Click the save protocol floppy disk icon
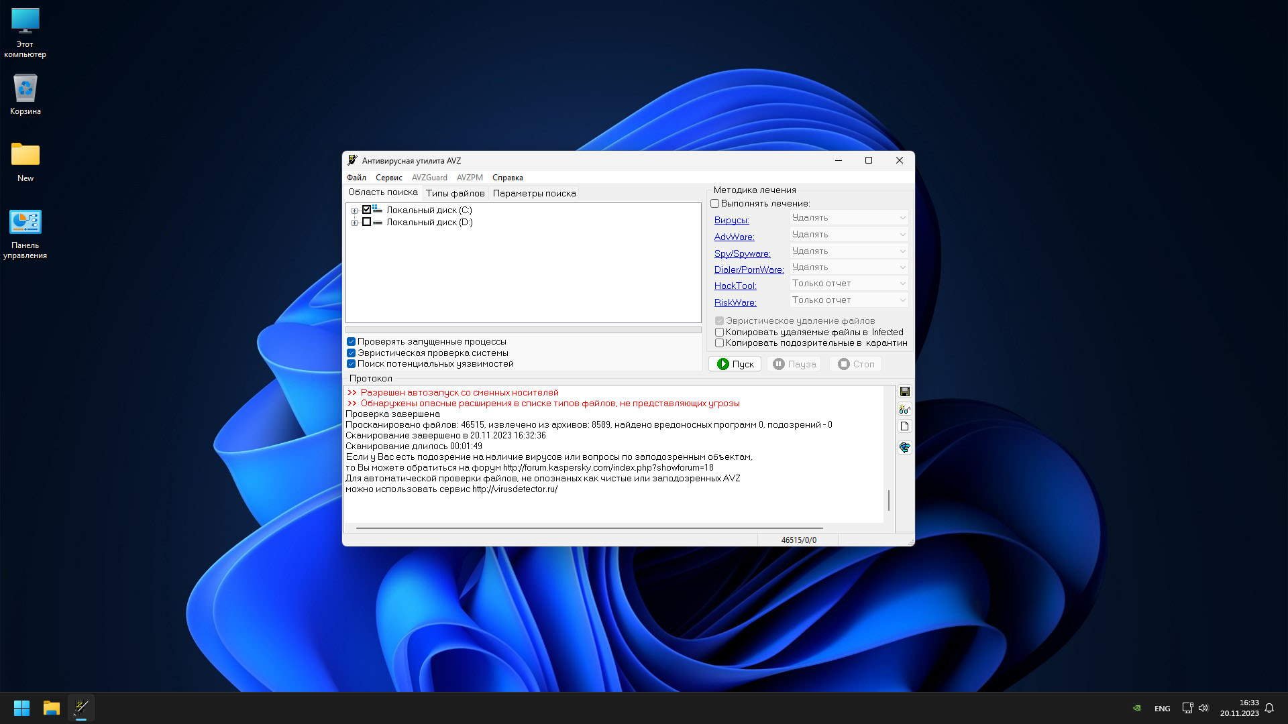Screen dimensions: 1288x724 point(904,391)
